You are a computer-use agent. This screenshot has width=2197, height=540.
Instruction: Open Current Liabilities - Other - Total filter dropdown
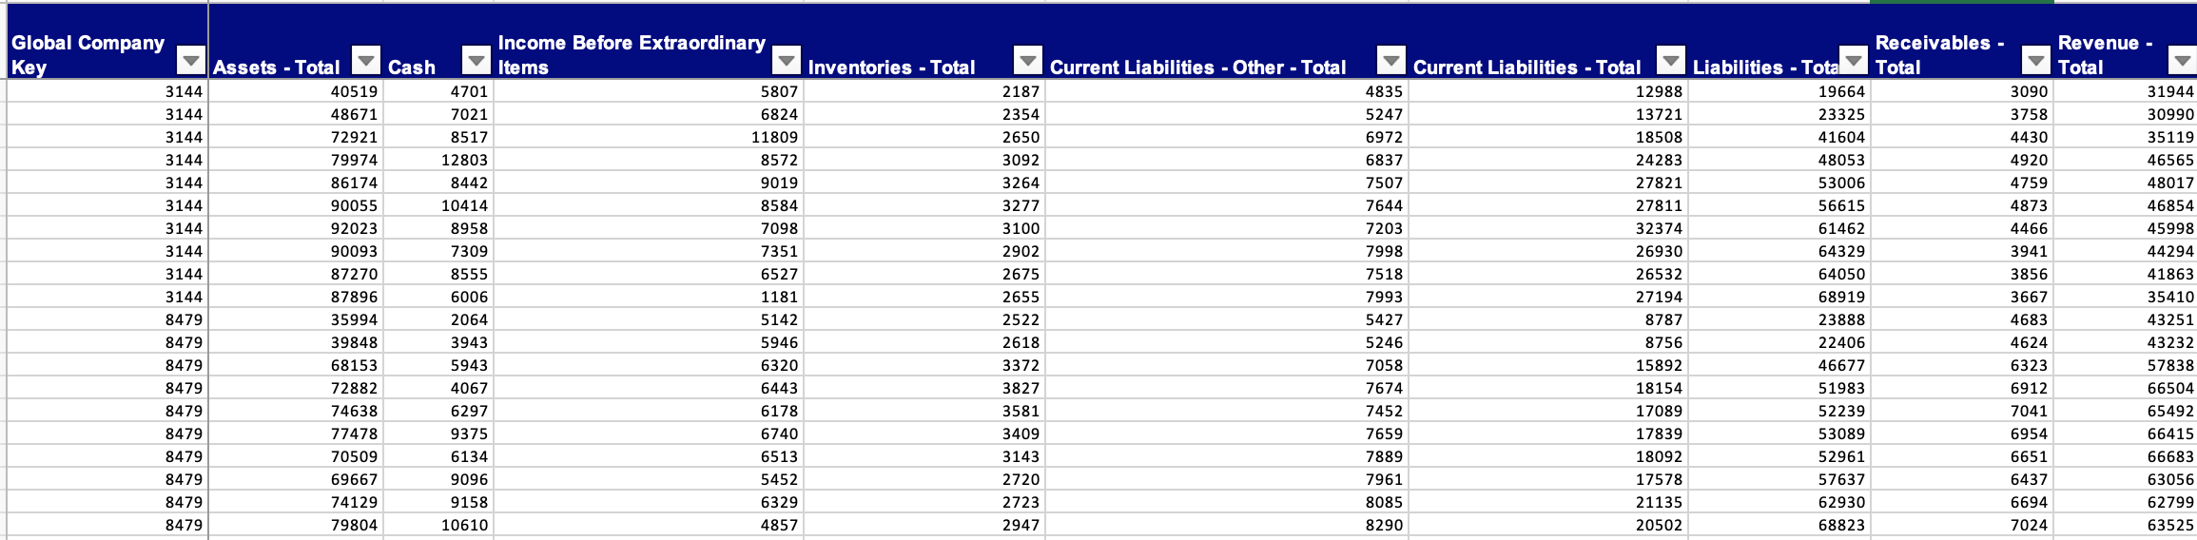[x=1390, y=61]
